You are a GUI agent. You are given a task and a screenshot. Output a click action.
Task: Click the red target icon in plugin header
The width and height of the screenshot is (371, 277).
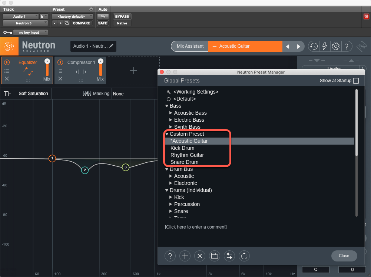(366, 16)
